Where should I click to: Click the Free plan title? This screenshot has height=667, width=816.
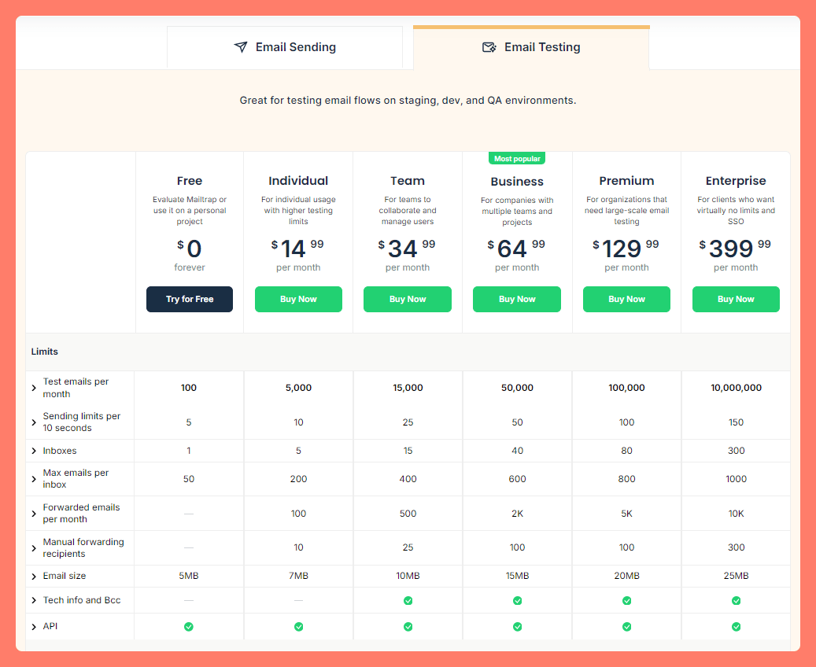point(190,181)
